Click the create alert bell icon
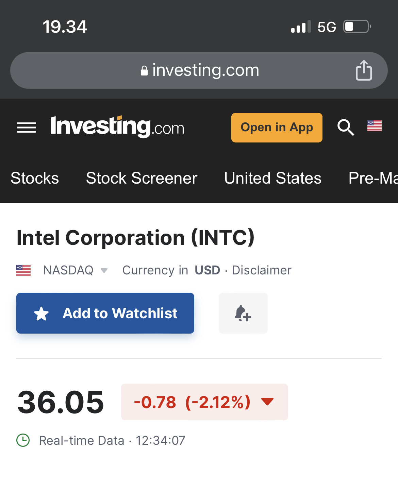 [243, 313]
